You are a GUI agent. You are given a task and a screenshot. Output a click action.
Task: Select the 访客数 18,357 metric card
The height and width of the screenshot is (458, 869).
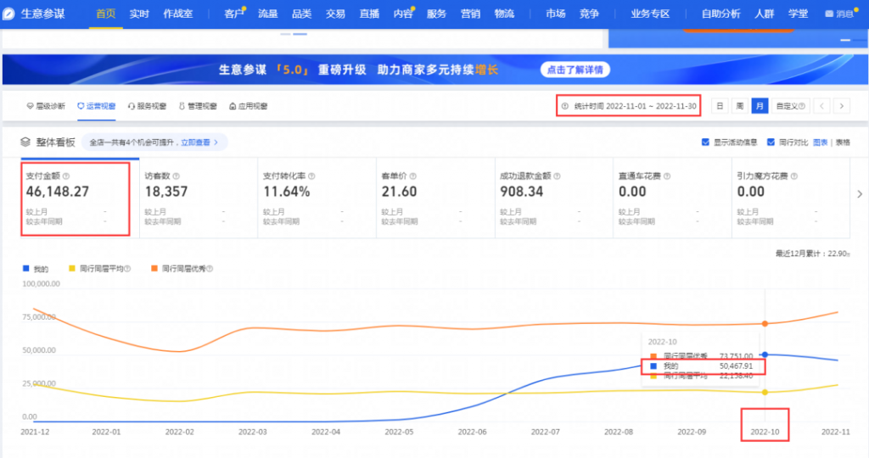199,198
